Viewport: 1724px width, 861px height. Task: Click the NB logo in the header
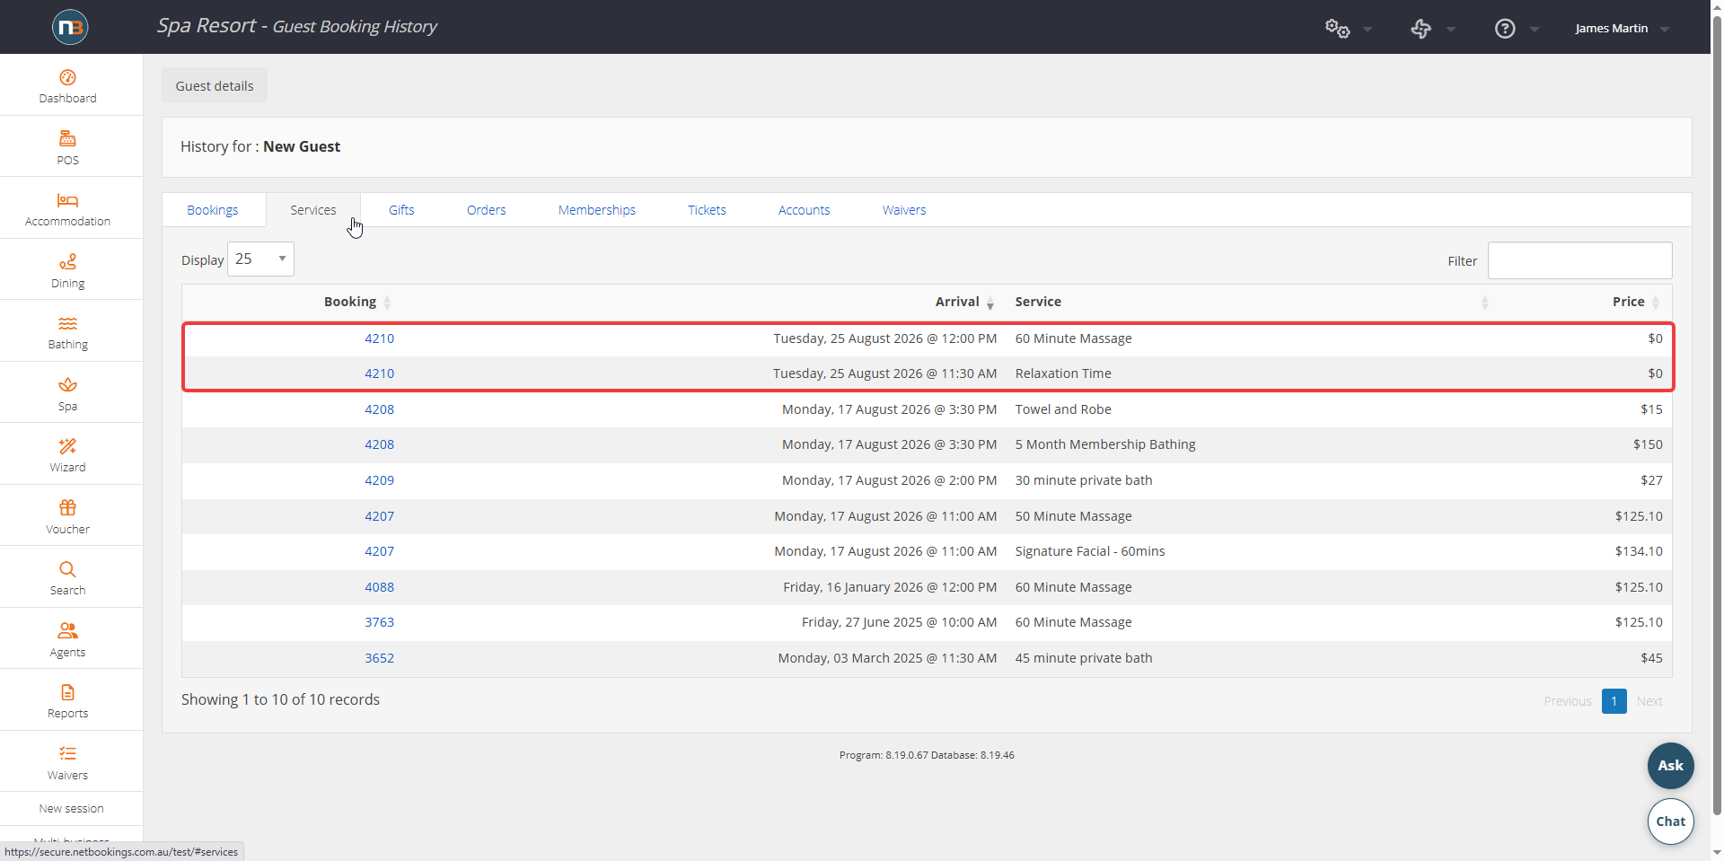70,27
